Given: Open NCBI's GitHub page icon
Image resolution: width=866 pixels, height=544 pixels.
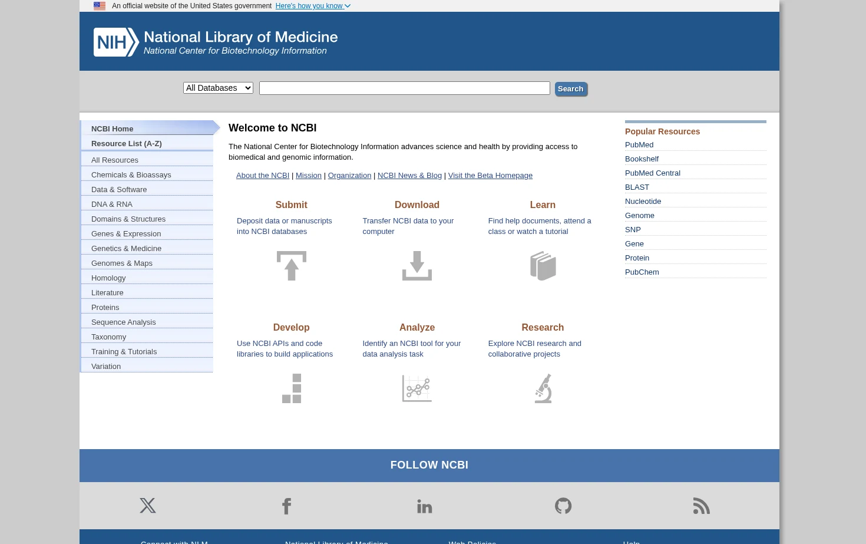Looking at the screenshot, I should 563,506.
